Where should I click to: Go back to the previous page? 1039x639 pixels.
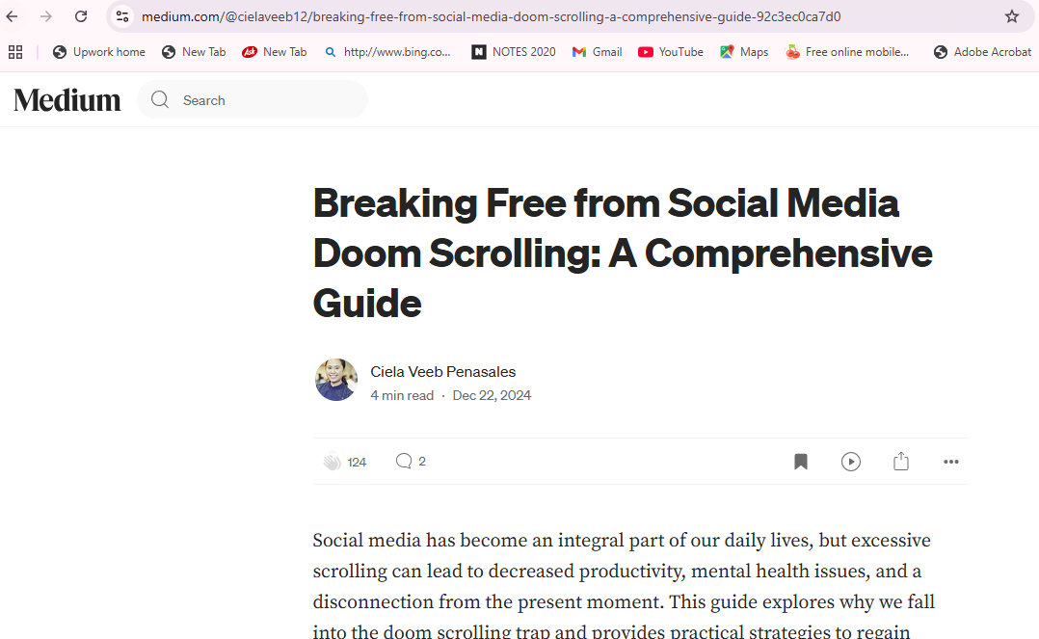pyautogui.click(x=13, y=16)
